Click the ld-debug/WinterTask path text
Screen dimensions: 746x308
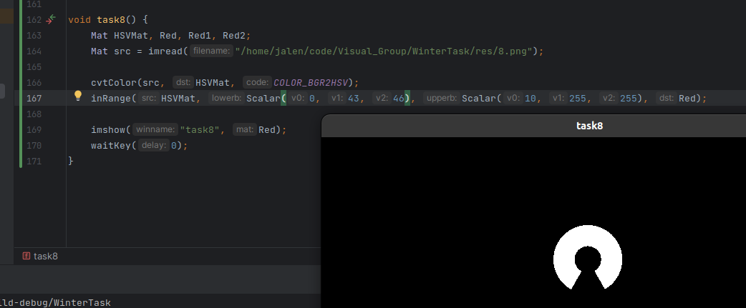tap(55, 302)
